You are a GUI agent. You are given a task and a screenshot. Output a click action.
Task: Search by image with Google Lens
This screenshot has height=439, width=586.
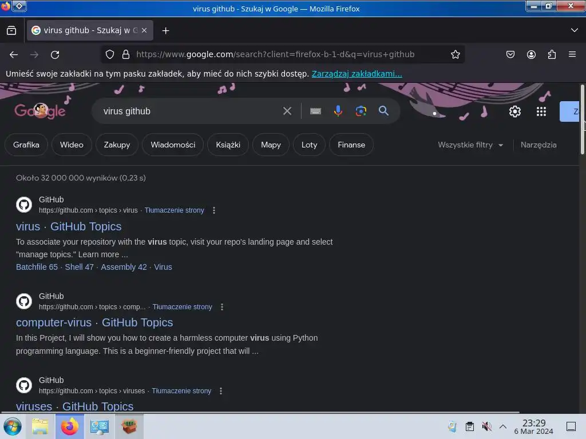361,111
